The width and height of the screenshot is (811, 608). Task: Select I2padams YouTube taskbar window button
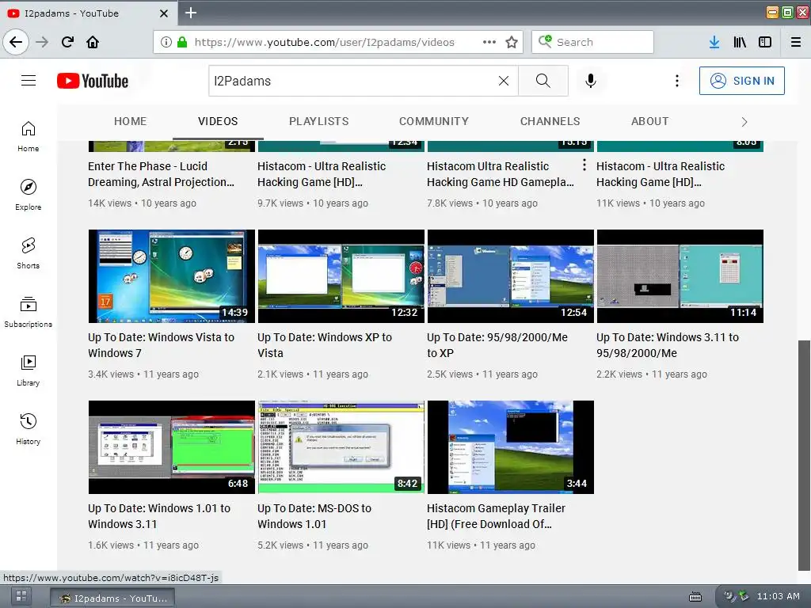click(112, 598)
